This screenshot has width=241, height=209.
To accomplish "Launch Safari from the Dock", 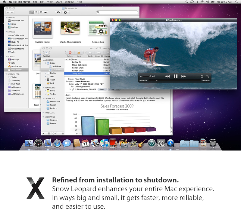I will pos(57,144).
